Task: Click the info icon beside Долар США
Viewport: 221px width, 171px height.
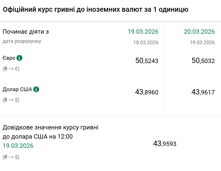Action: tap(36, 89)
